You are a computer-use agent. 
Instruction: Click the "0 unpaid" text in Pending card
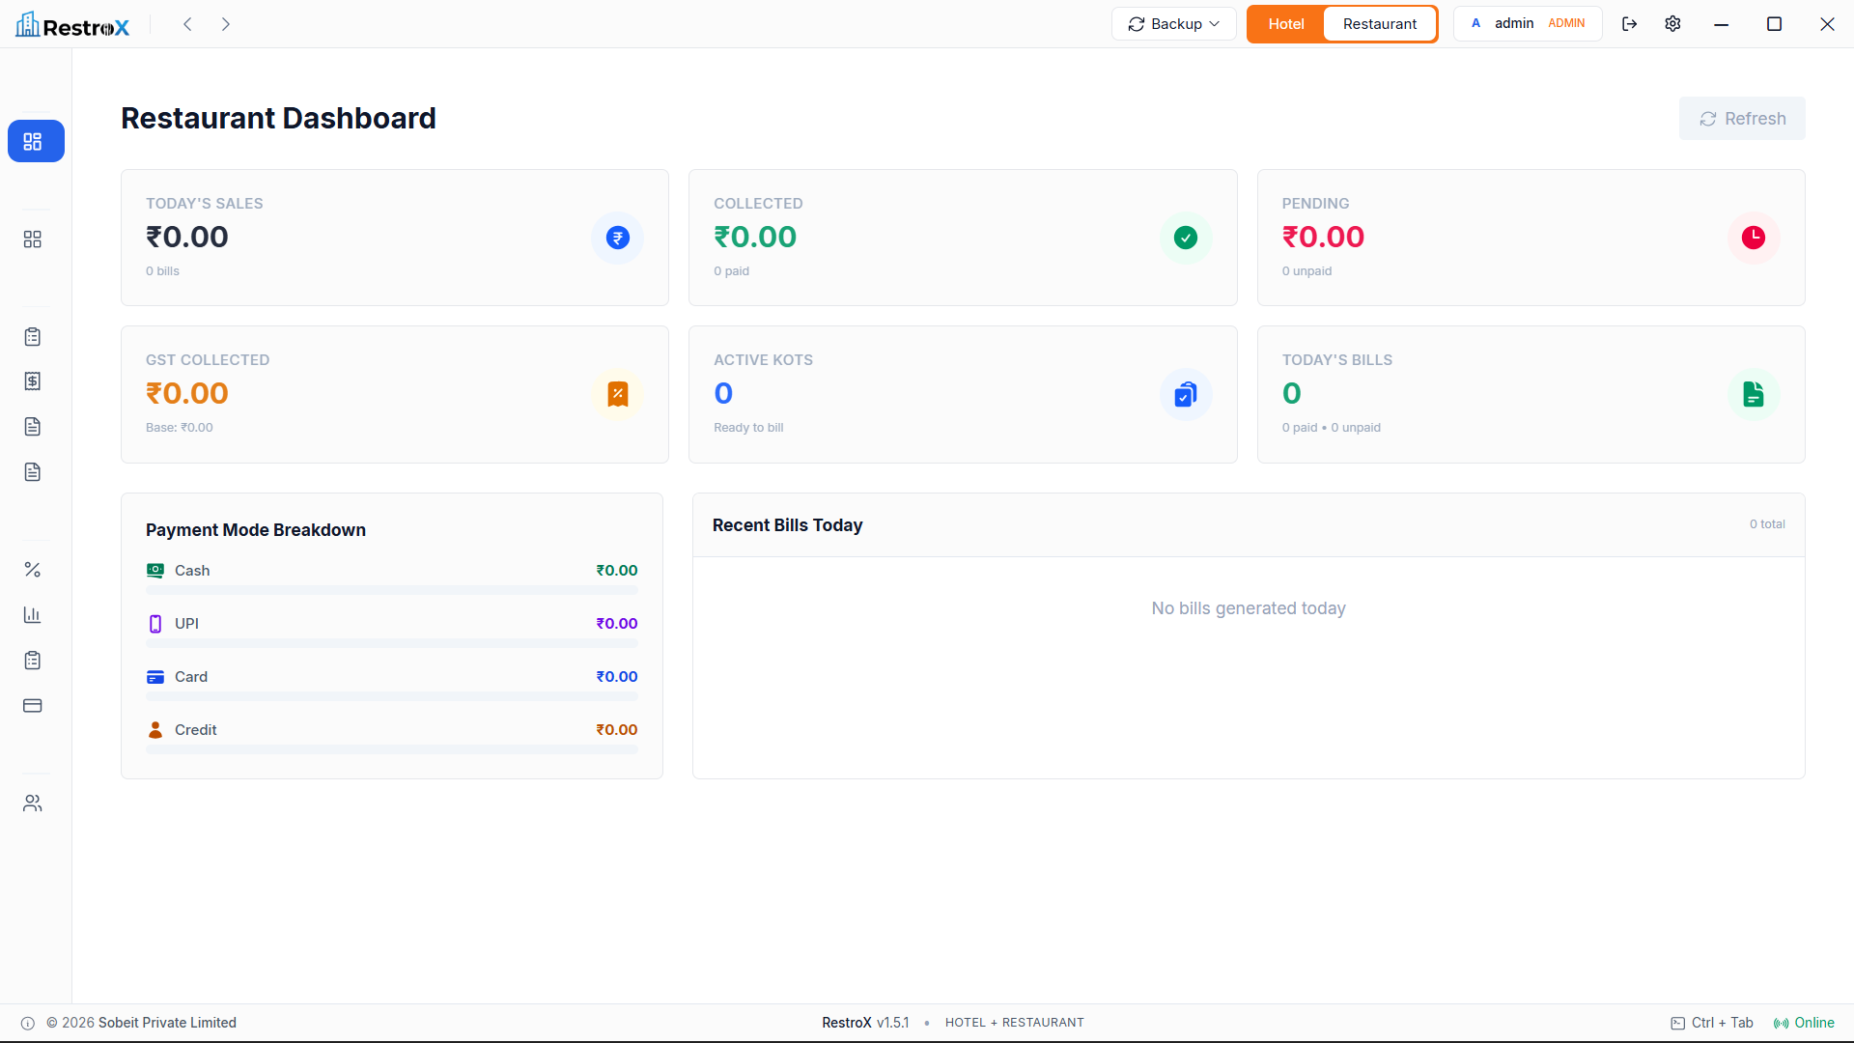(x=1307, y=271)
